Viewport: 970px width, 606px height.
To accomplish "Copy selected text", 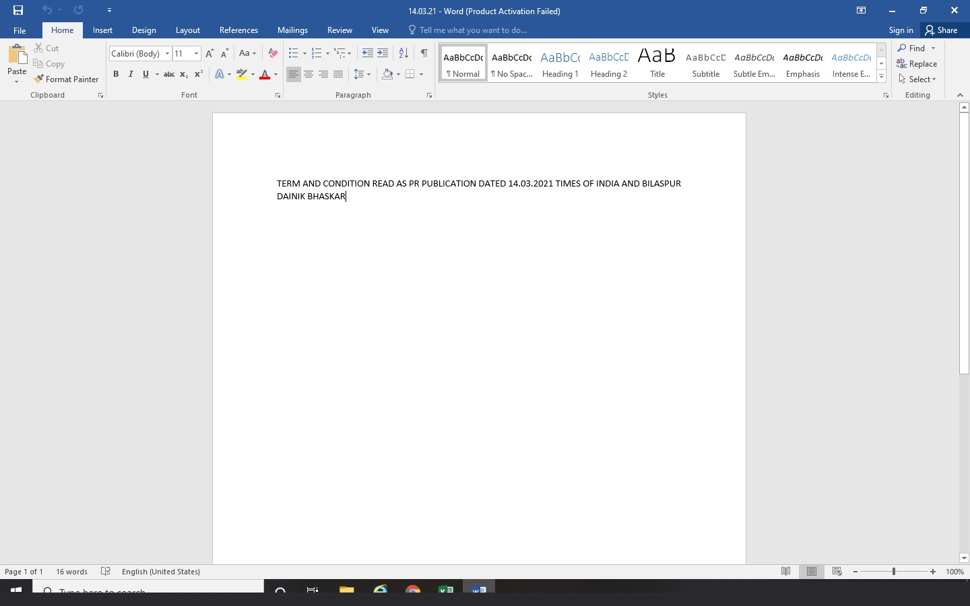I will click(49, 64).
